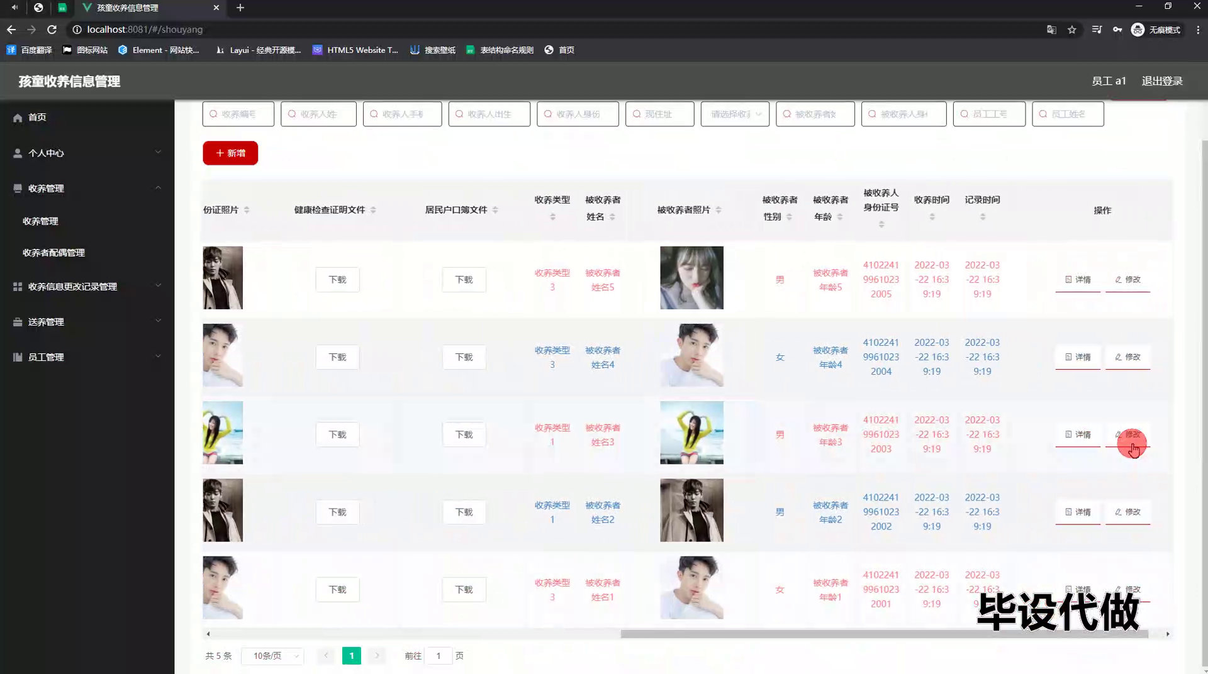The height and width of the screenshot is (674, 1208).
Task: Sort by 健康检查证明文件 column sort icon
Action: click(373, 210)
